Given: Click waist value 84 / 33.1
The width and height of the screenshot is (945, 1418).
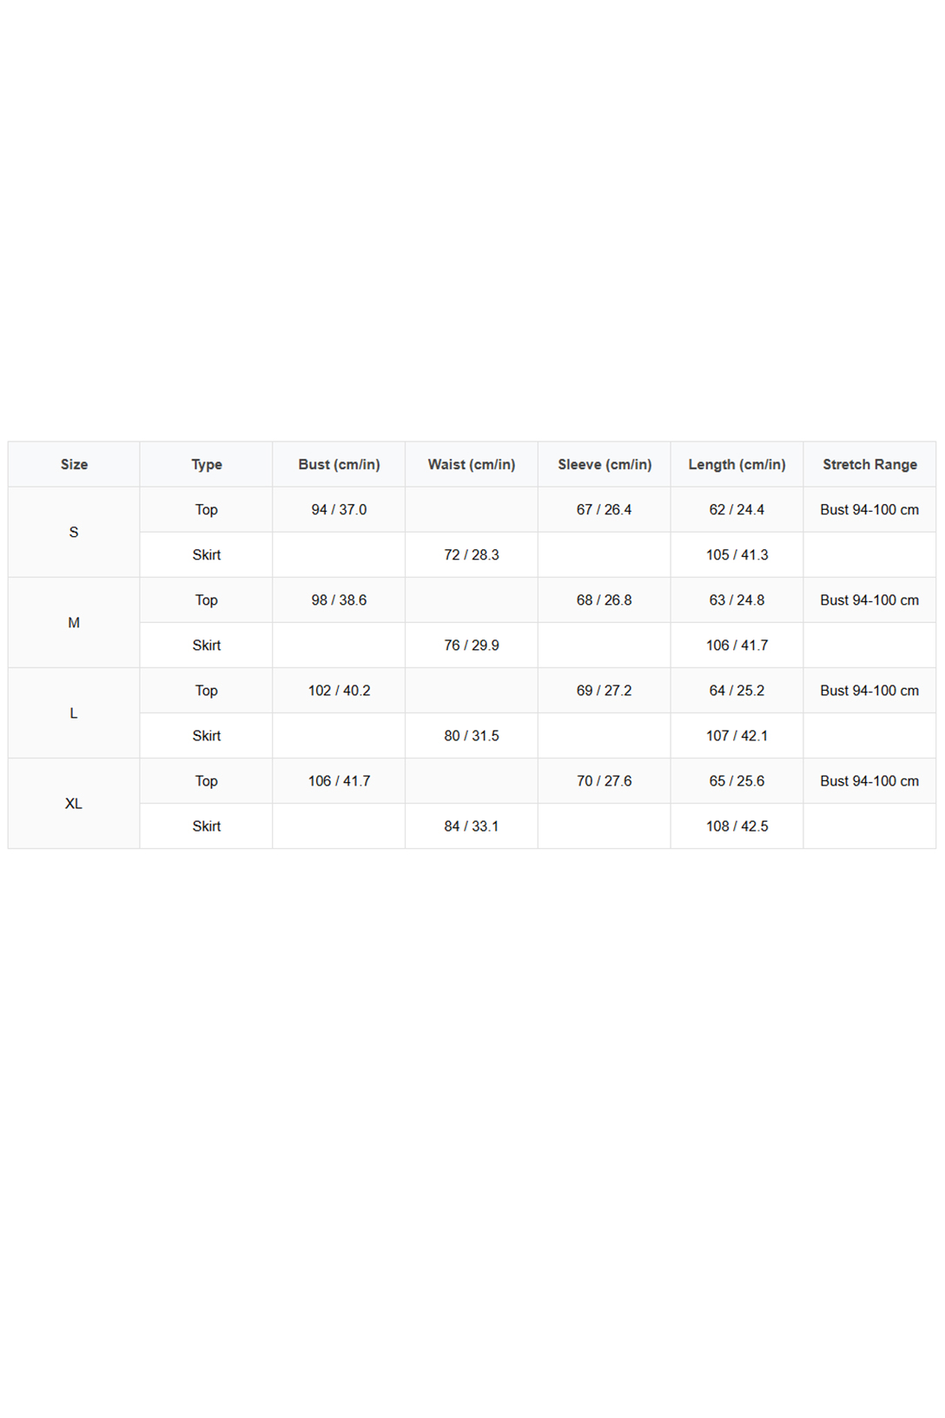Looking at the screenshot, I should pos(472,825).
